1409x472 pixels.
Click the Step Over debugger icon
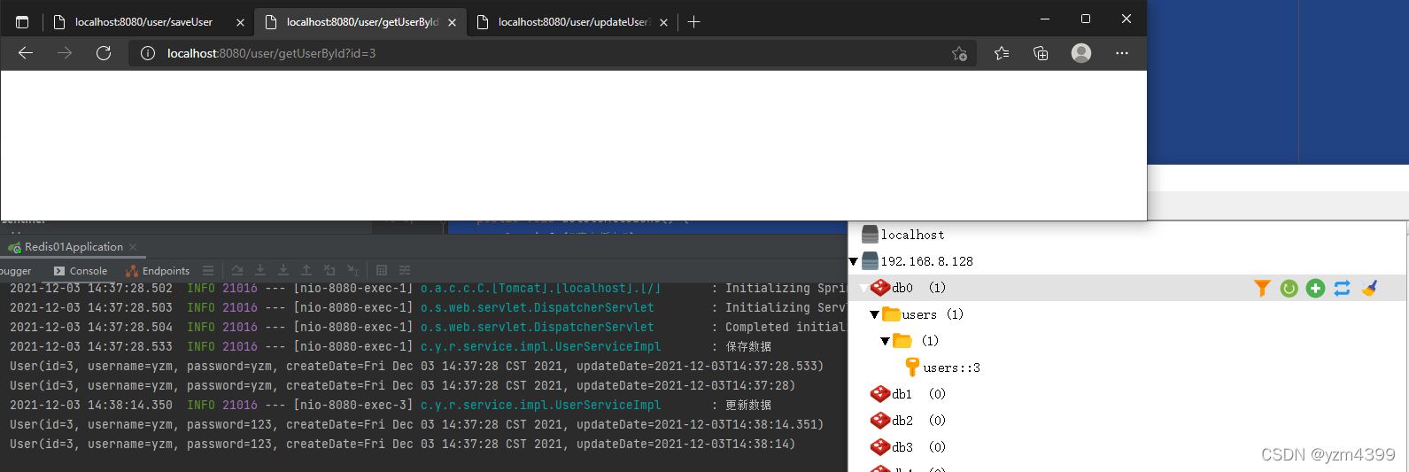(x=260, y=270)
